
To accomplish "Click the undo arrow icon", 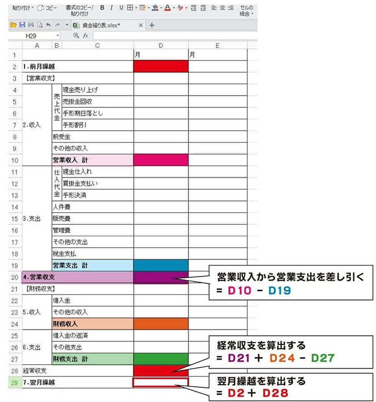I will click(49, 25).
